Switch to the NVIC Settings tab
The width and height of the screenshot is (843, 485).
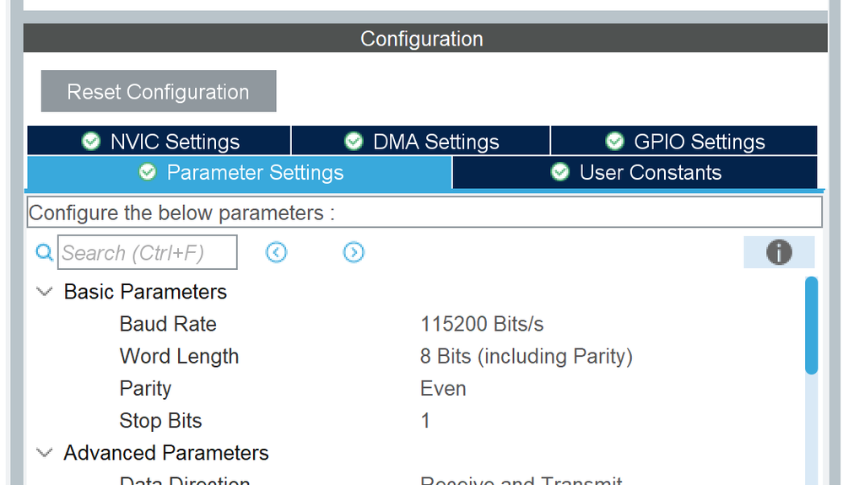point(159,141)
